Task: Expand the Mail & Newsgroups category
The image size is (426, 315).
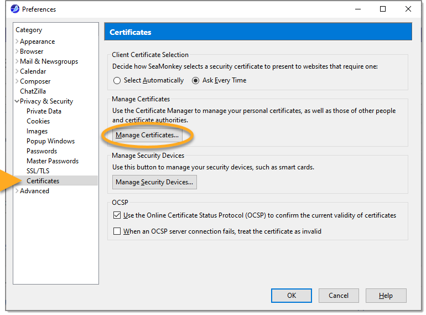Action: pos(17,61)
